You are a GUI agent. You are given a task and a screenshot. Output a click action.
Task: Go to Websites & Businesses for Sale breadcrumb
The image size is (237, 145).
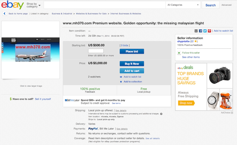coord(91,14)
